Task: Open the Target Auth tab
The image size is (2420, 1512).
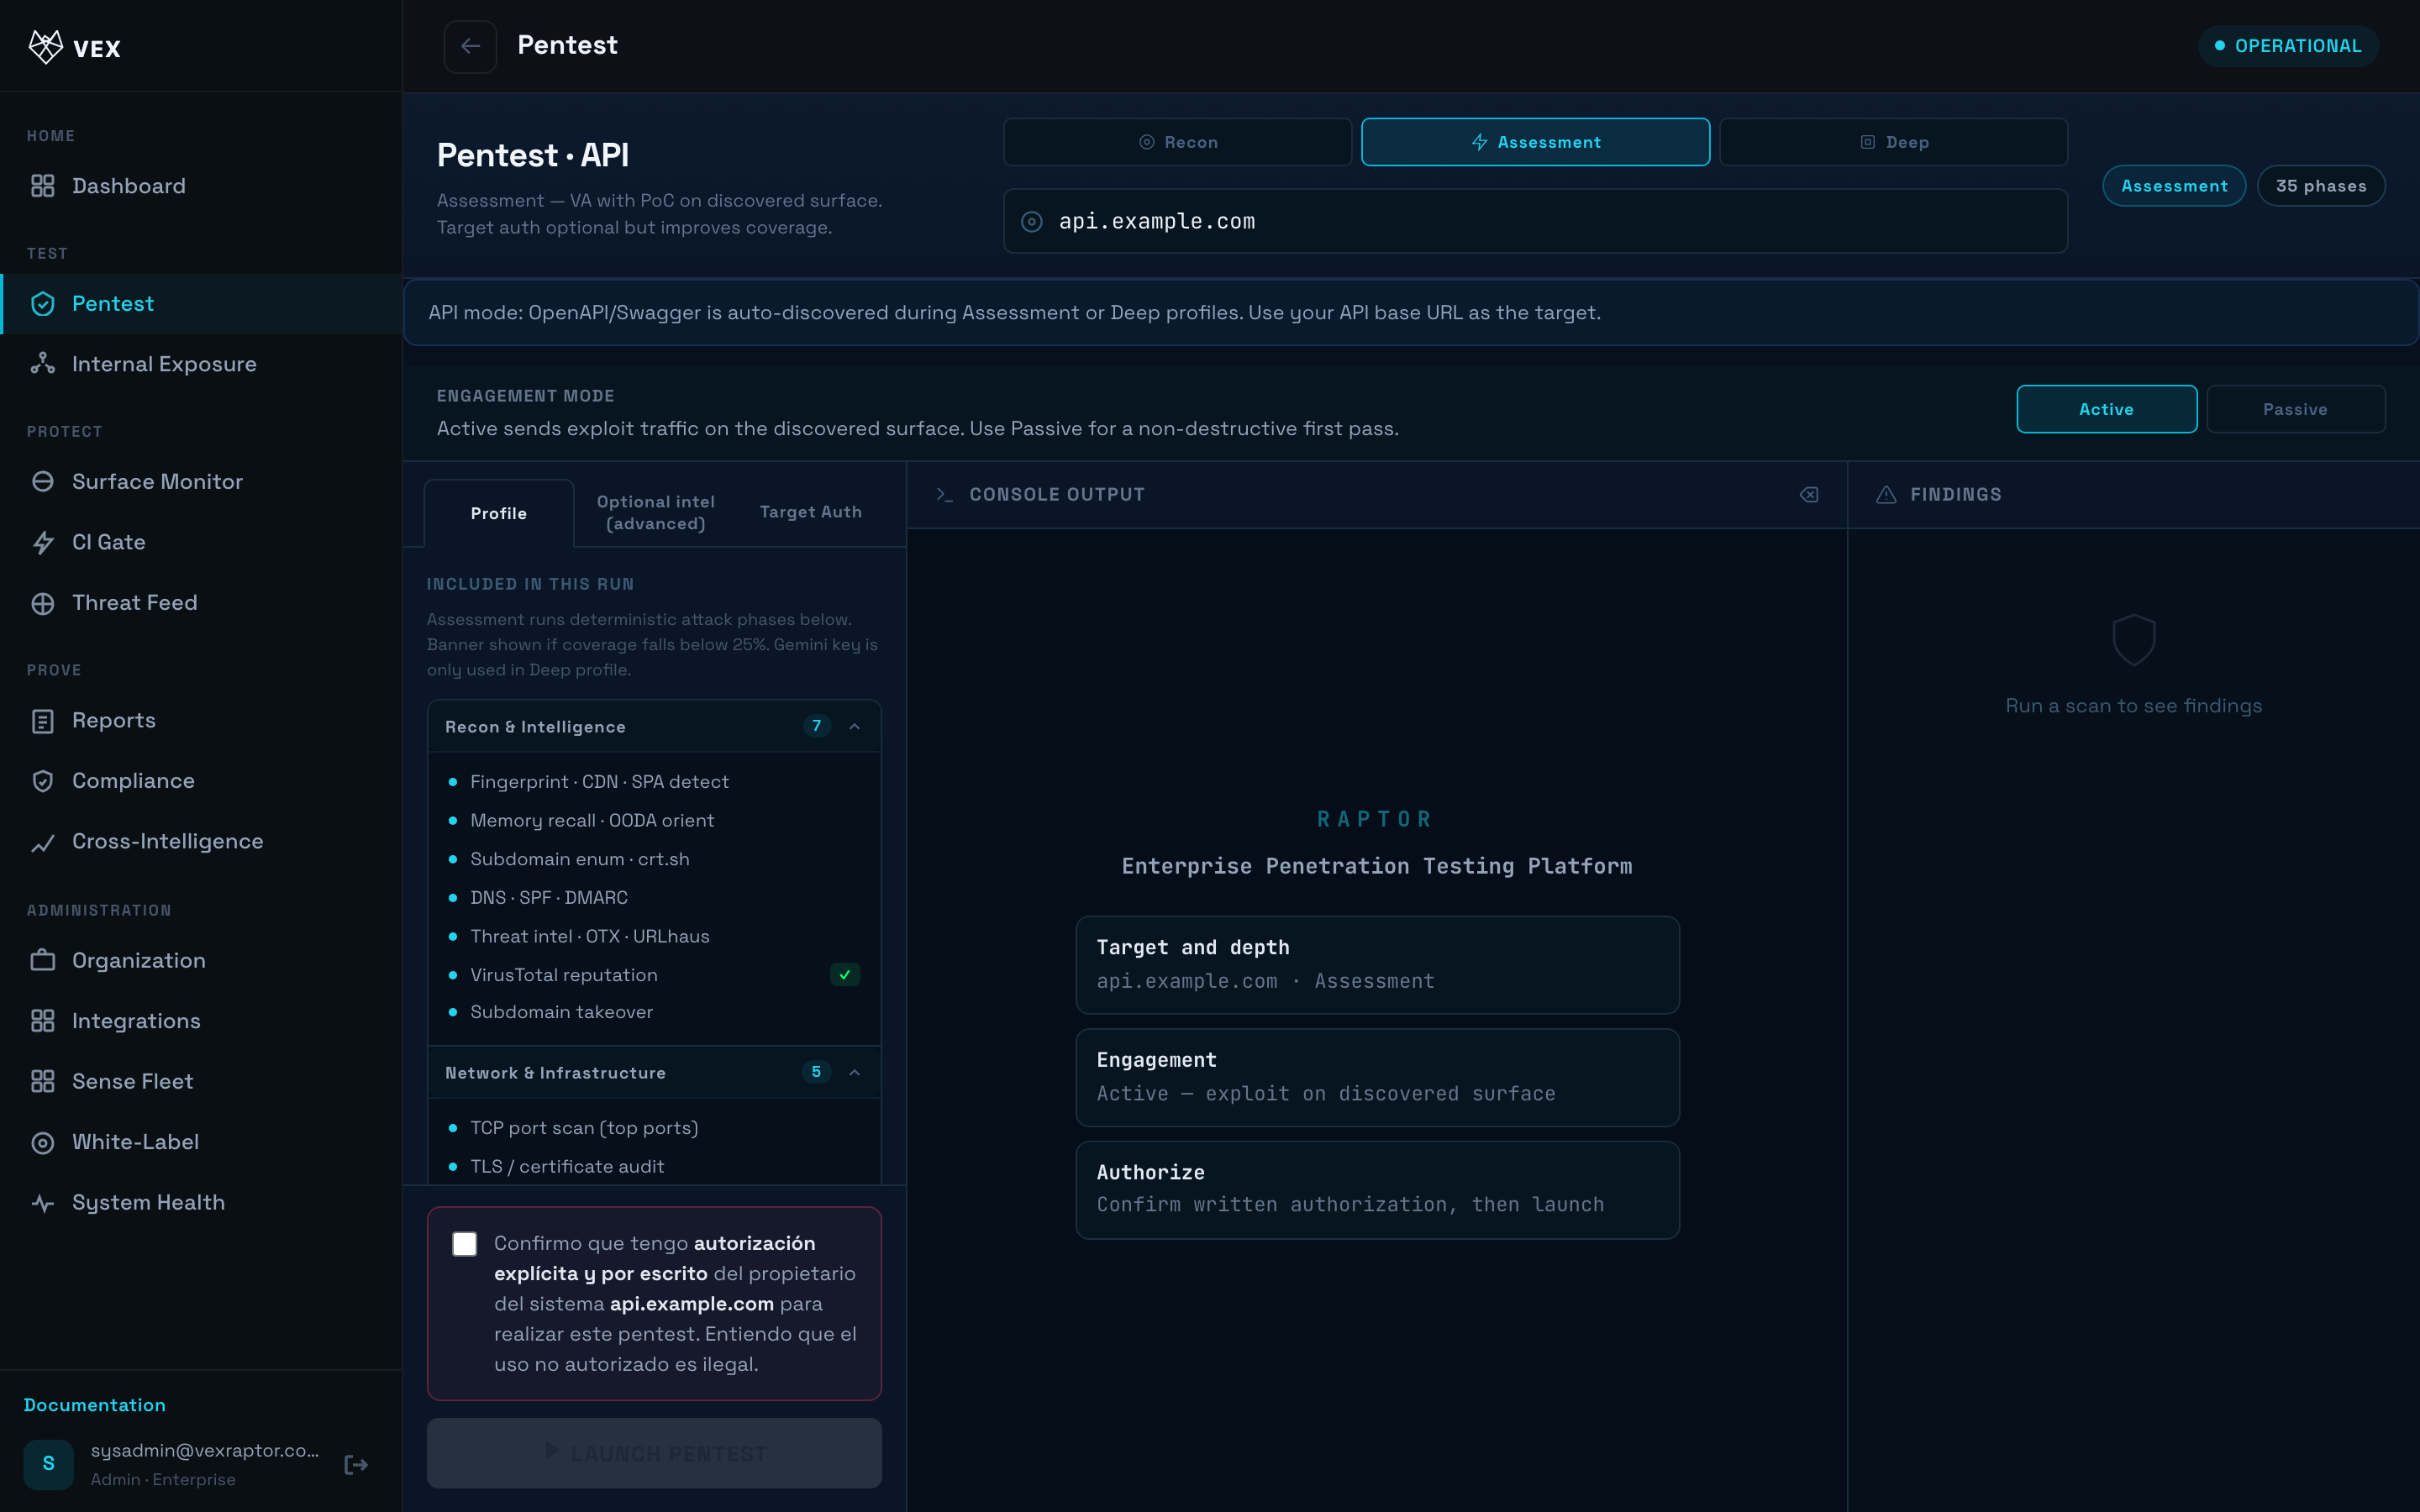Action: pos(810,512)
